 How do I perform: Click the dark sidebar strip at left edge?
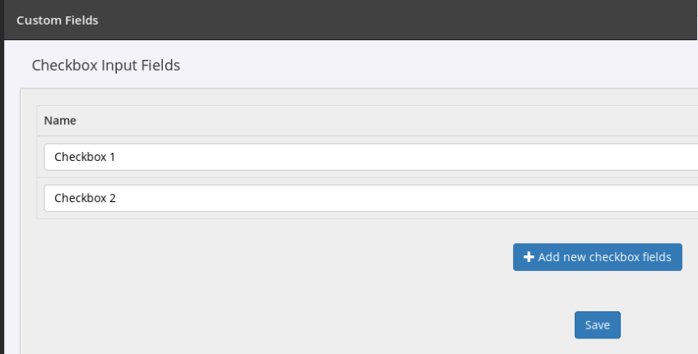tap(2, 205)
